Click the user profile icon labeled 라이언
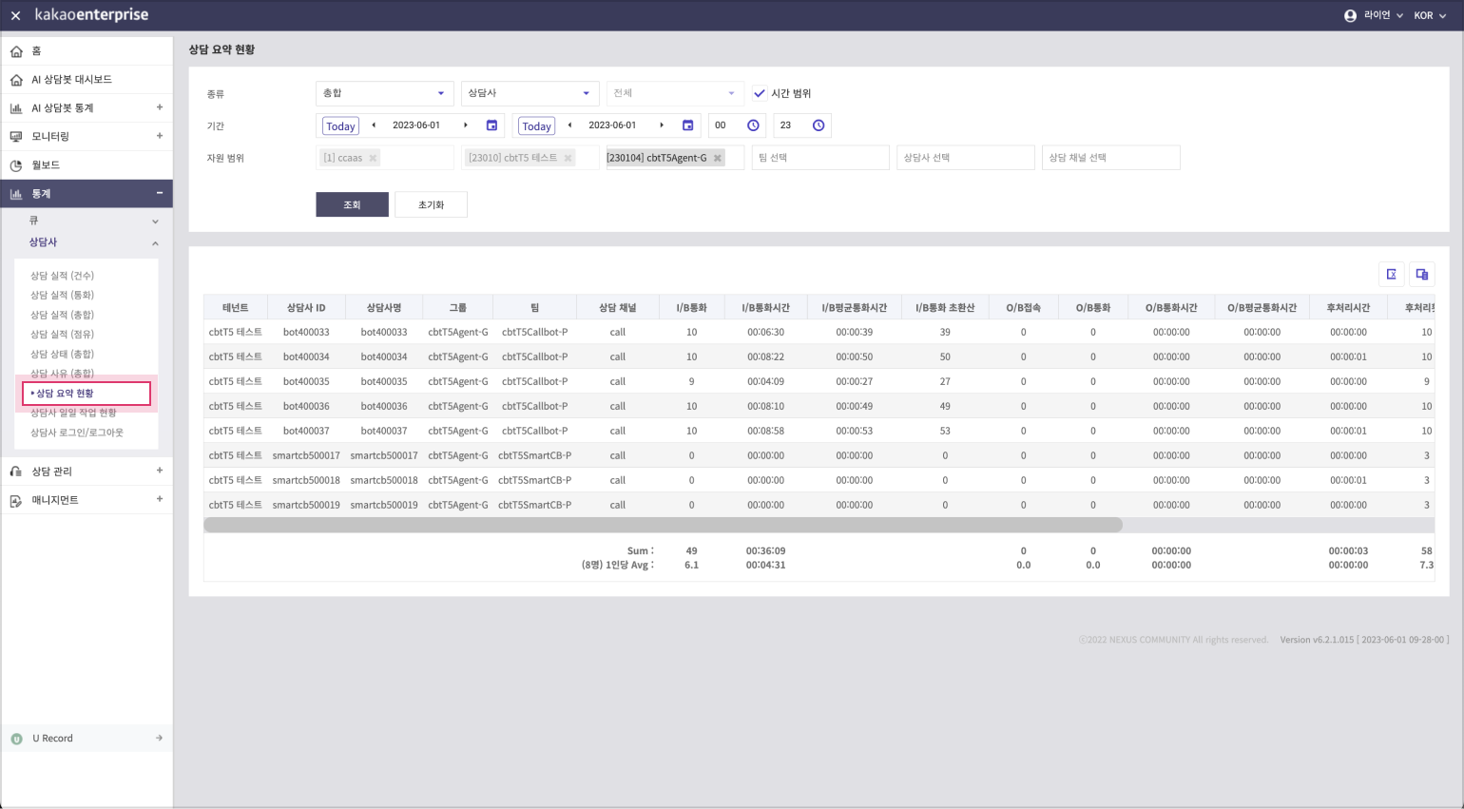The width and height of the screenshot is (1464, 809). pyautogui.click(x=1350, y=15)
